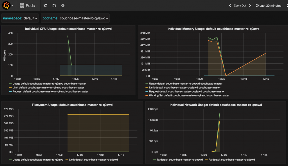Click the 17:15 x-axis label in Memory panel
The height and width of the screenshot is (166, 288).
(265, 79)
